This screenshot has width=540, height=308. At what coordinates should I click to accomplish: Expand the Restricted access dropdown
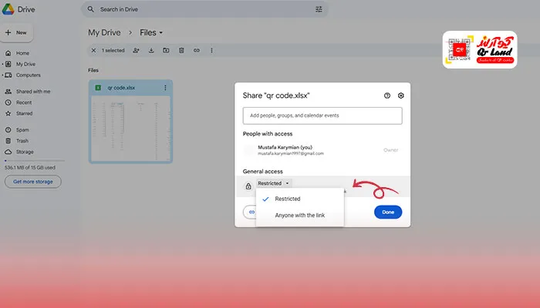[x=274, y=183]
